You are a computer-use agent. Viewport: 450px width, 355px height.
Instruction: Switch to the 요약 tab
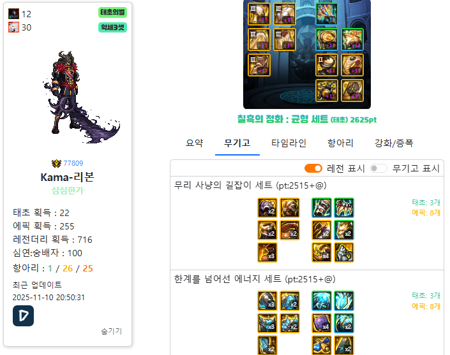click(x=194, y=143)
